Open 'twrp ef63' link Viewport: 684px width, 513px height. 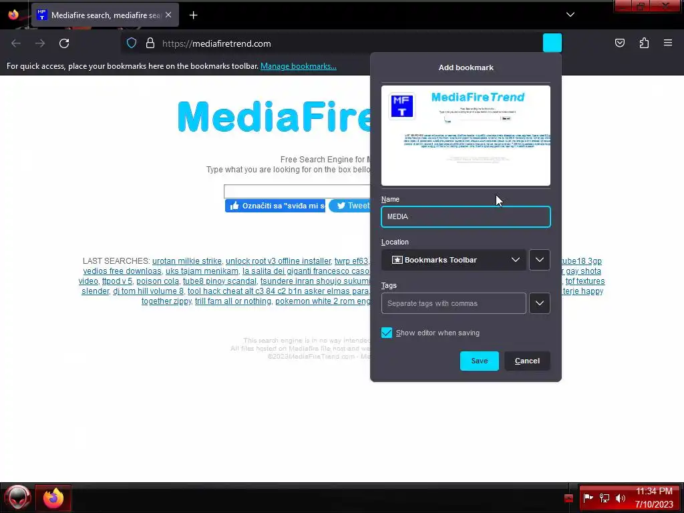351,261
